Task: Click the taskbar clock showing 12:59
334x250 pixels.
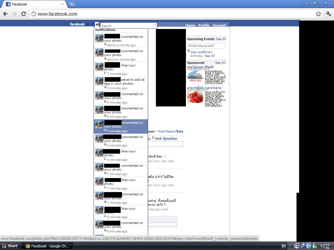Action: (x=326, y=246)
